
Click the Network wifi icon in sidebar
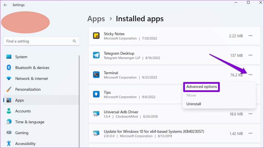[9, 78]
